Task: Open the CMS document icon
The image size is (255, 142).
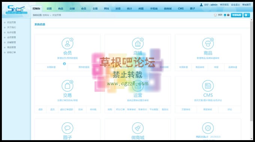Action: [208, 86]
